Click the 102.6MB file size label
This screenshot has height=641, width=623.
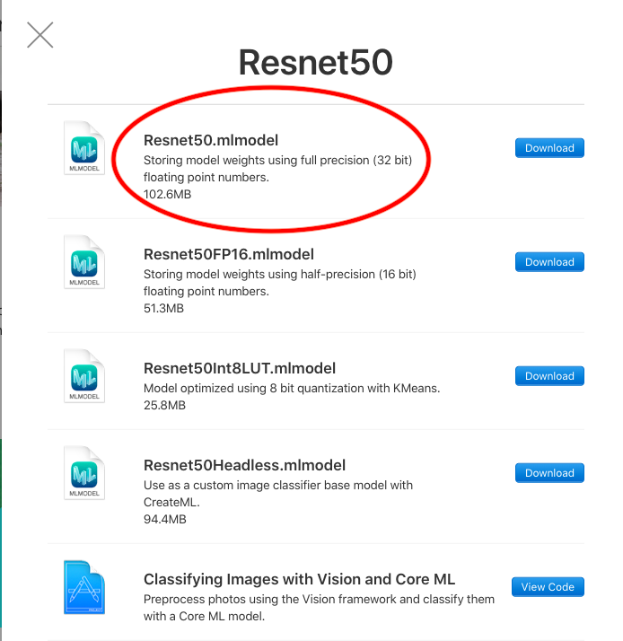[167, 194]
